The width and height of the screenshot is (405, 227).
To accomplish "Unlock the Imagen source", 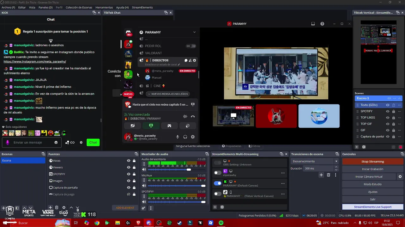I will tap(134, 181).
